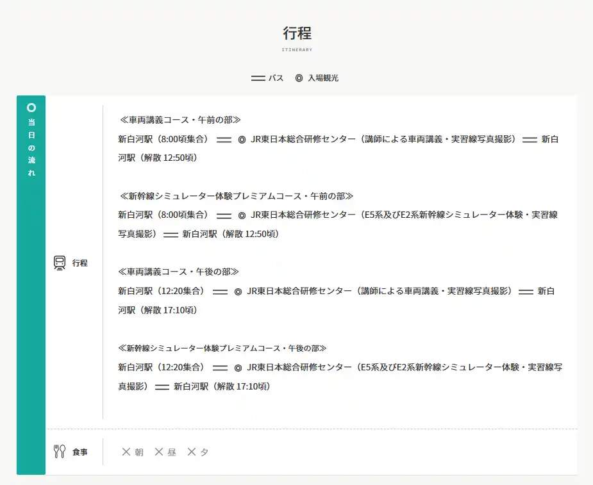This screenshot has width=593, height=485.
Task: Click the white circle icon atop teal sidebar
Action: [x=31, y=108]
